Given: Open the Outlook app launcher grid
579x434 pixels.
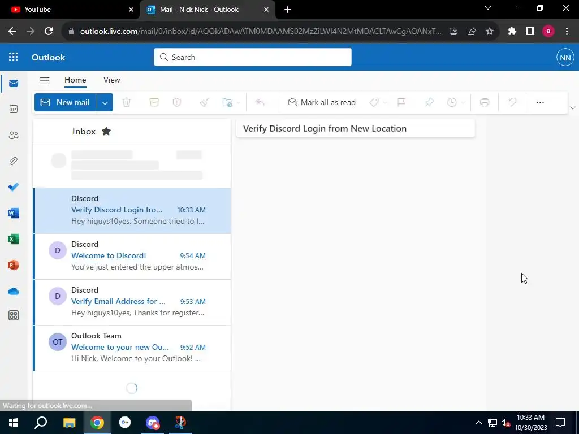Looking at the screenshot, I should click(14, 57).
